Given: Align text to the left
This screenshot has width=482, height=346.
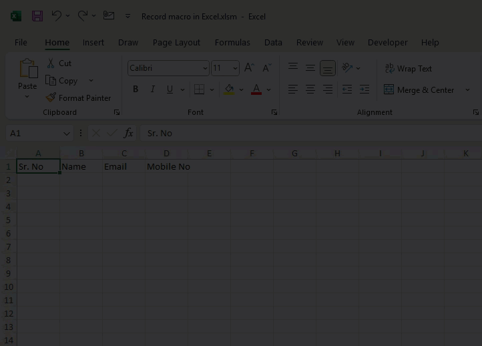Looking at the screenshot, I should tap(293, 90).
